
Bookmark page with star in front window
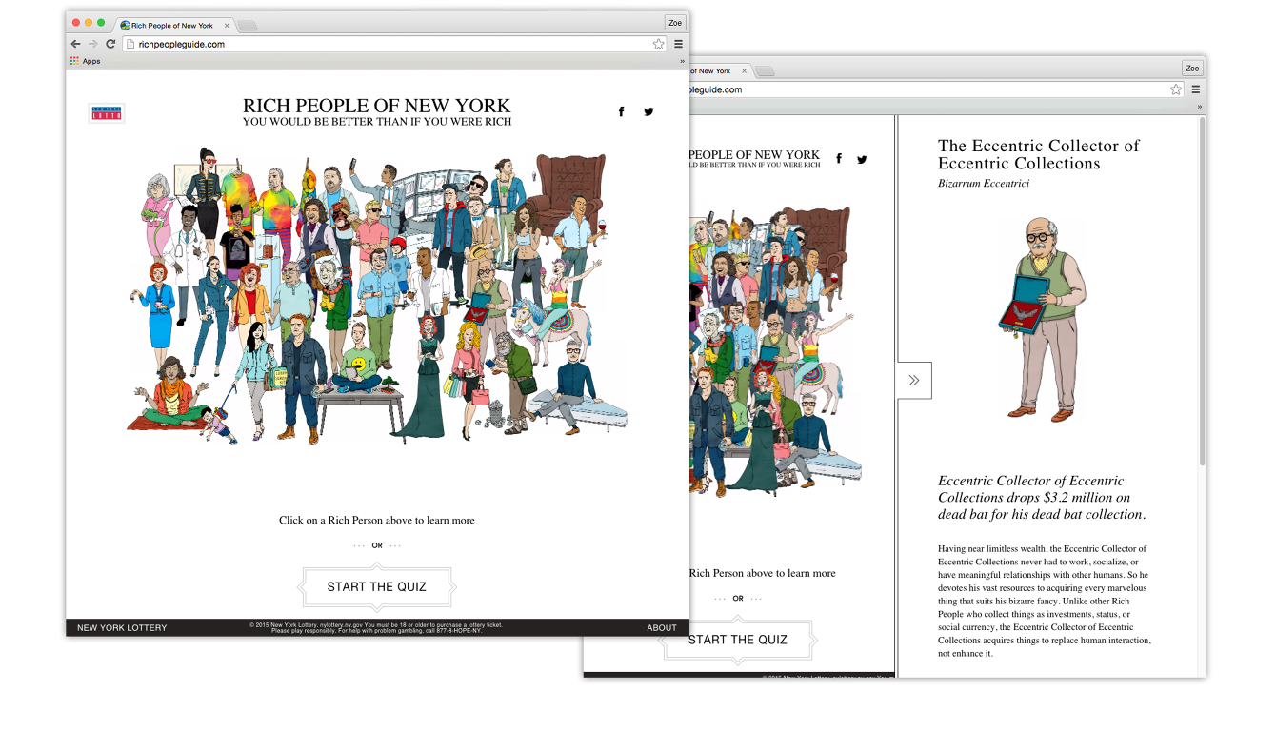point(658,44)
